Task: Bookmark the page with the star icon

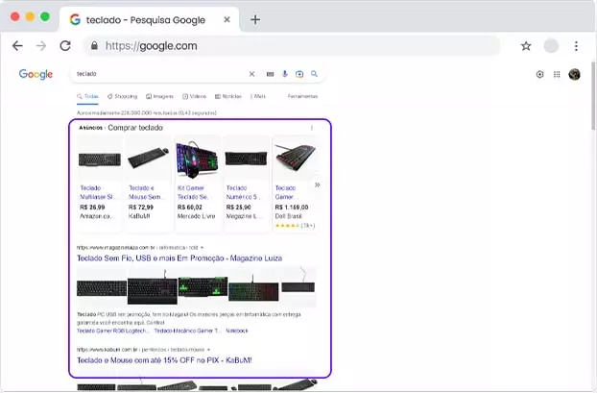Action: 526,46
